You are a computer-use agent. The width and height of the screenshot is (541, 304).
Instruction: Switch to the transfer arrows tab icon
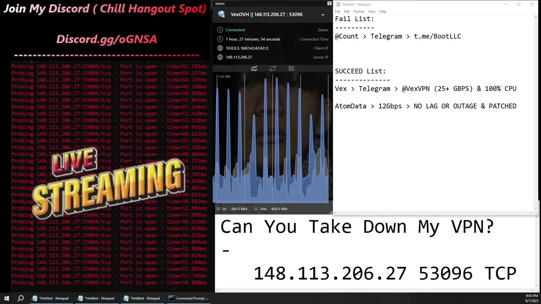click(x=273, y=68)
